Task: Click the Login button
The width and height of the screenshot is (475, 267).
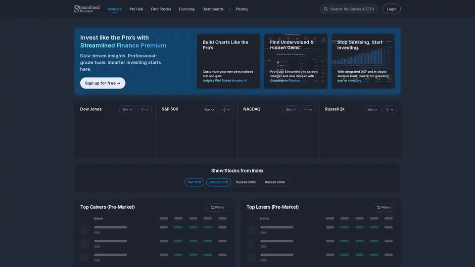Action: tap(391, 9)
